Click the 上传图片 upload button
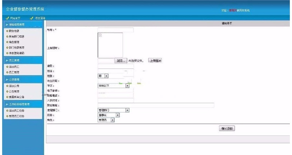The width and height of the screenshot is (292, 155). [155, 61]
